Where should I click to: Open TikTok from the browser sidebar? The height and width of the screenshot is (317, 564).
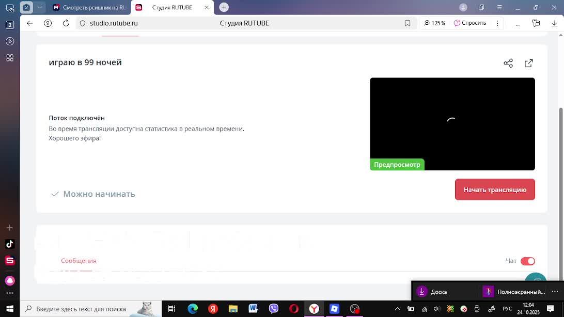pos(10,244)
